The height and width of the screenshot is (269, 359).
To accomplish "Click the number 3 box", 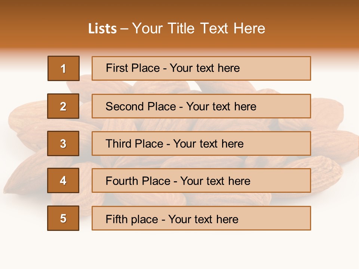I will 63,143.
